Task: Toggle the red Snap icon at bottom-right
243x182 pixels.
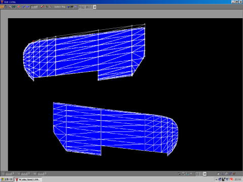Action: pyautogui.click(x=234, y=173)
